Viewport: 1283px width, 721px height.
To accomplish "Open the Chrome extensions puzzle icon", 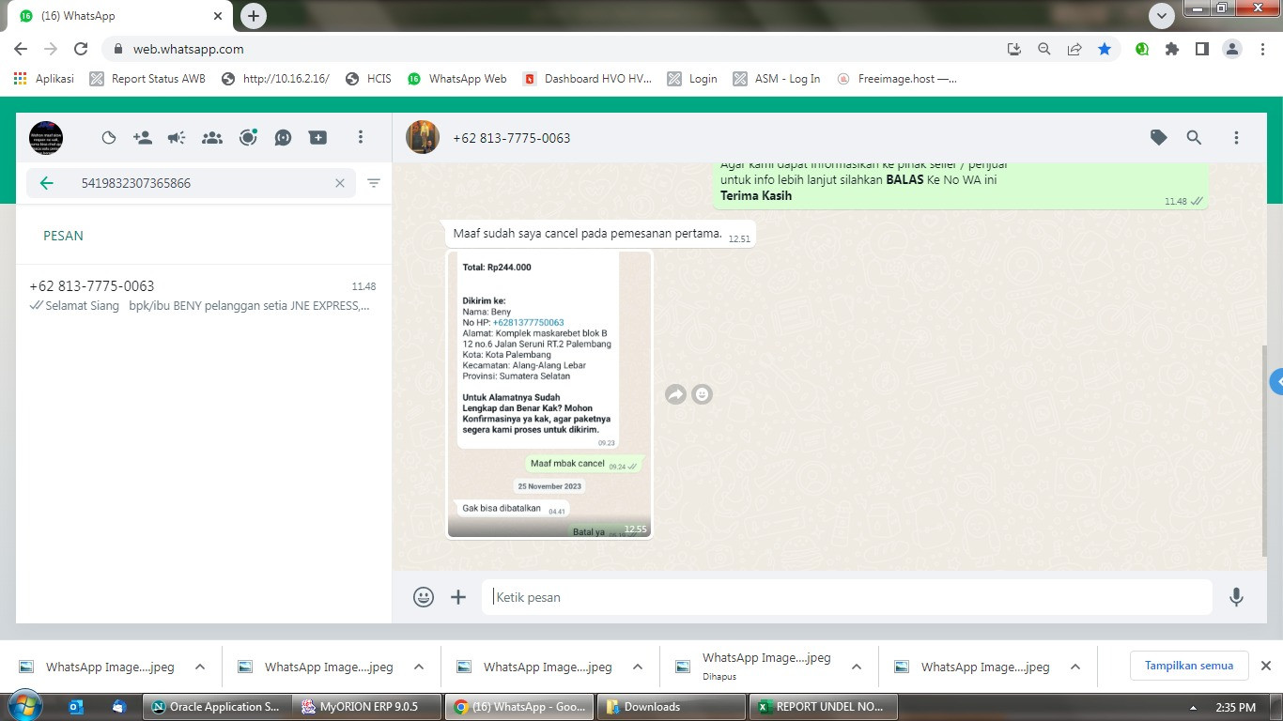I will coord(1172,49).
